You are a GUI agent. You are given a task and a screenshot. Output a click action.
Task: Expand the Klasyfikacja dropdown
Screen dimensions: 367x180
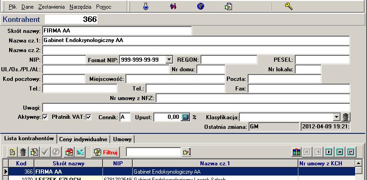pos(337,117)
